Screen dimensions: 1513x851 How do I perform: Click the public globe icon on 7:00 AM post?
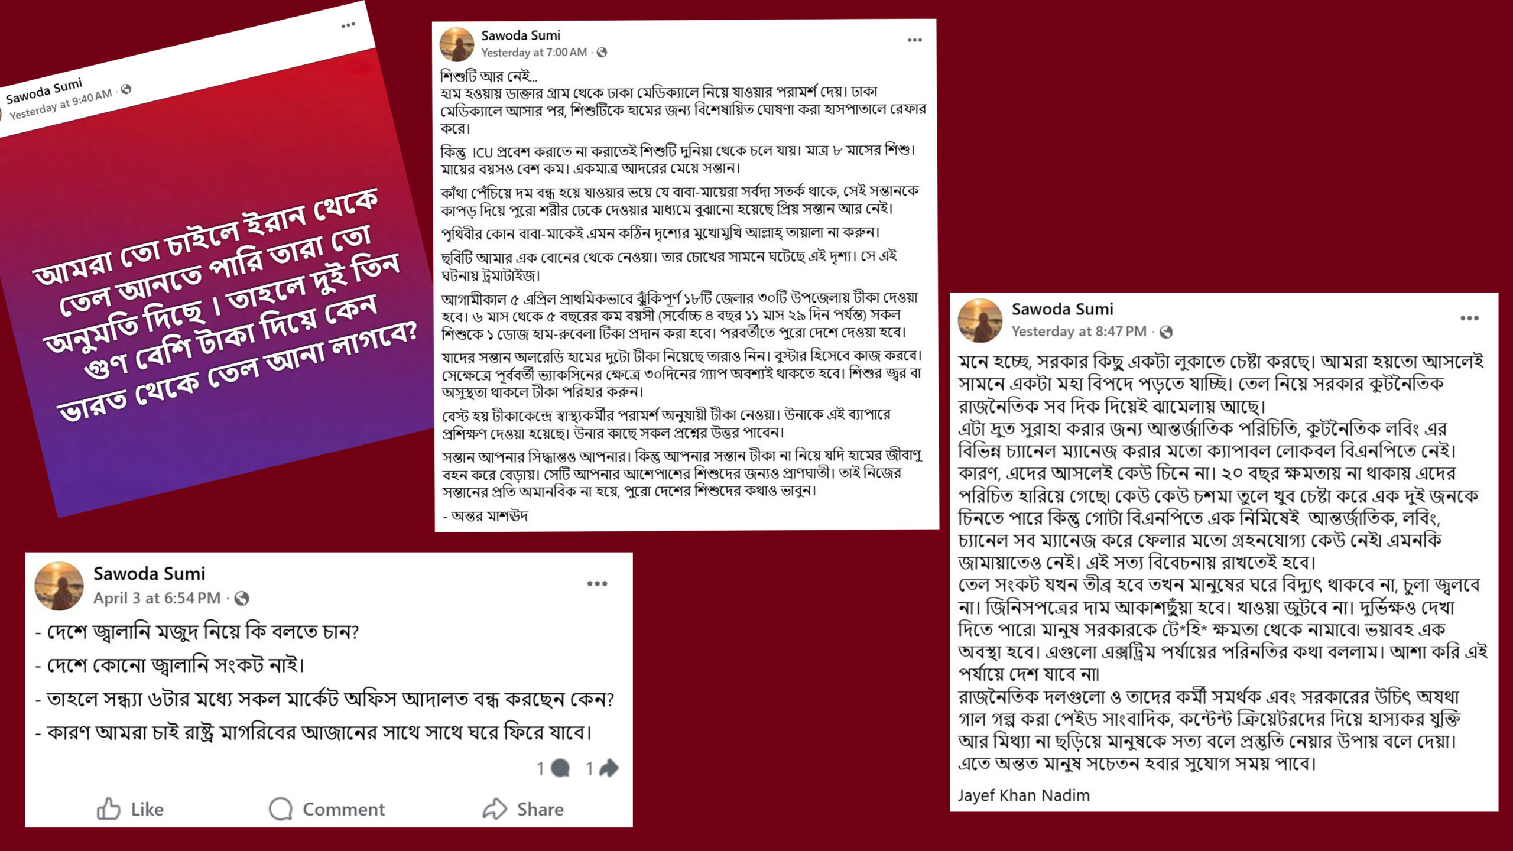602,53
